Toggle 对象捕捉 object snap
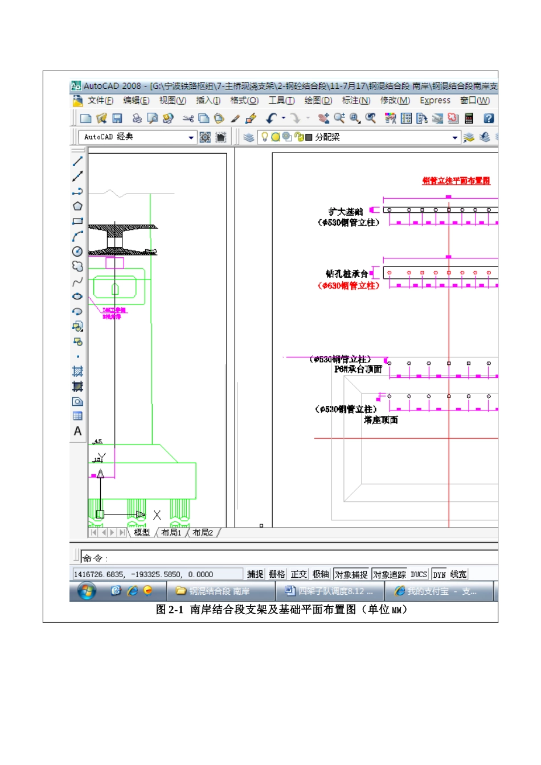 (351, 574)
